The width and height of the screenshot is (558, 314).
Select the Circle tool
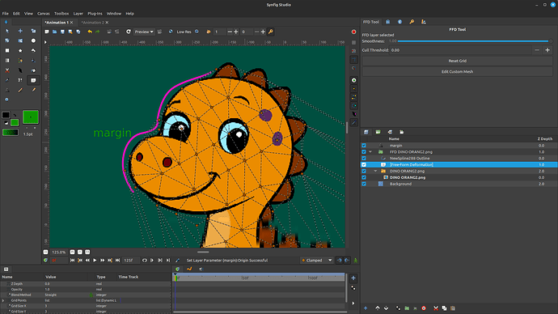pyautogui.click(x=33, y=40)
